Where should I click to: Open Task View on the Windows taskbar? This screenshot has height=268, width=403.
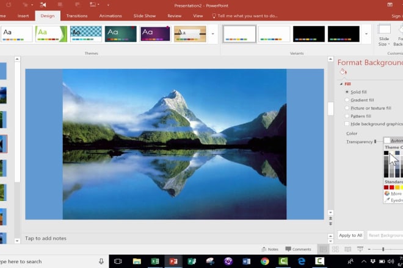tap(118, 261)
